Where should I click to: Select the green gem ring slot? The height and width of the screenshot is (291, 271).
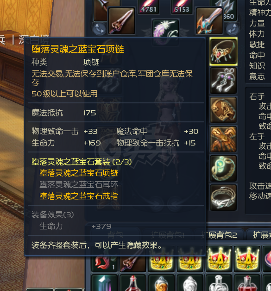tap(223, 168)
